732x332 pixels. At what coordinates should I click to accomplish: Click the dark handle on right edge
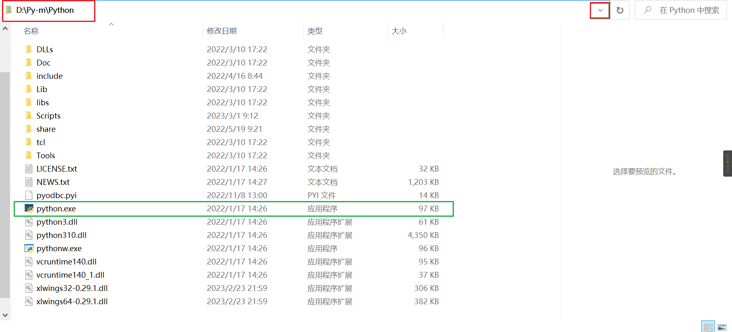pos(727,164)
